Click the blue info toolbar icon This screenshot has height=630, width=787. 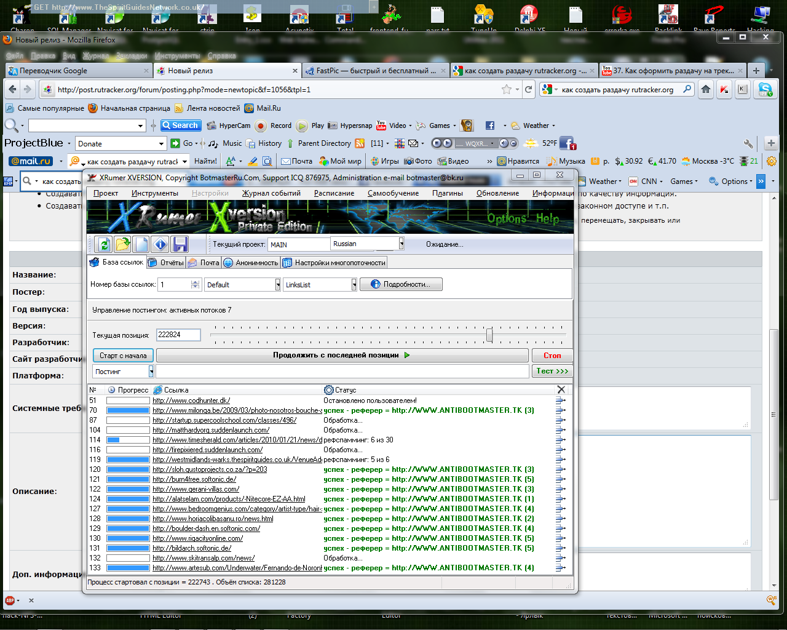tap(160, 244)
